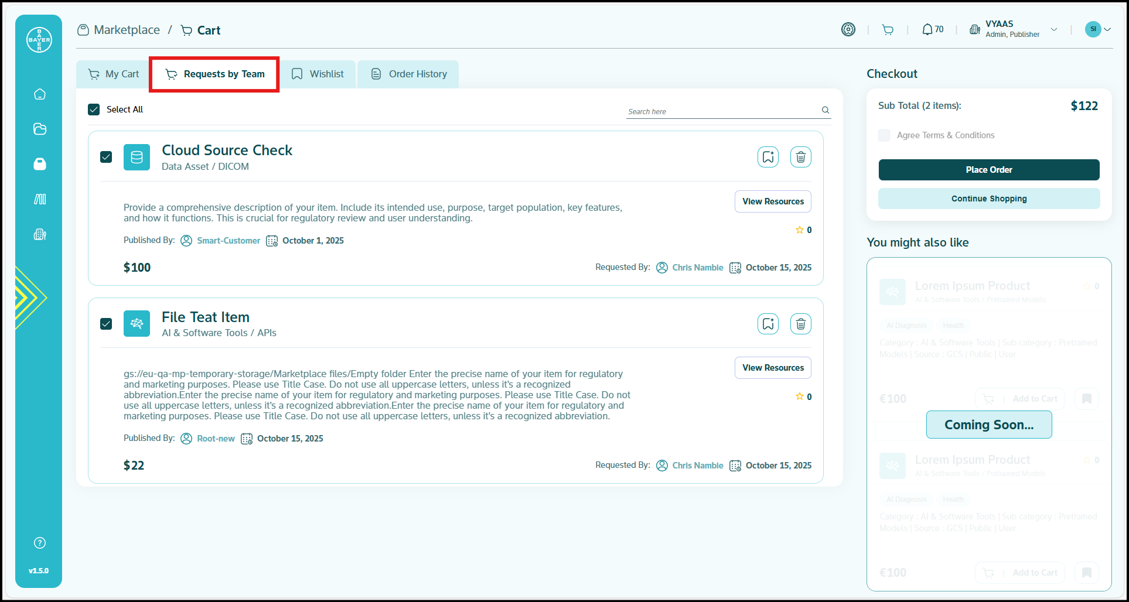
Task: Click the notifications bell icon
Action: [927, 29]
